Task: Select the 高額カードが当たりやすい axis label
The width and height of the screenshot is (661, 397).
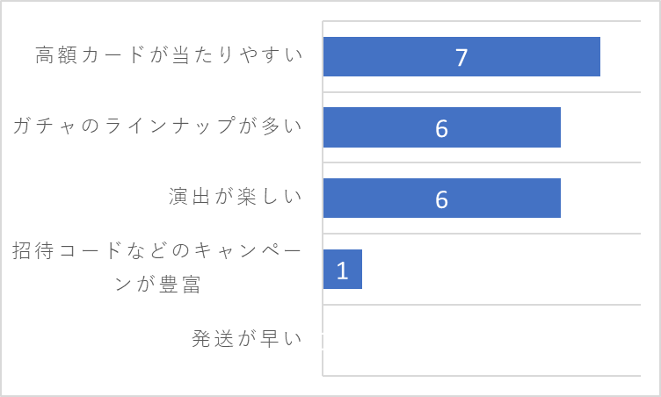Action: (x=169, y=54)
